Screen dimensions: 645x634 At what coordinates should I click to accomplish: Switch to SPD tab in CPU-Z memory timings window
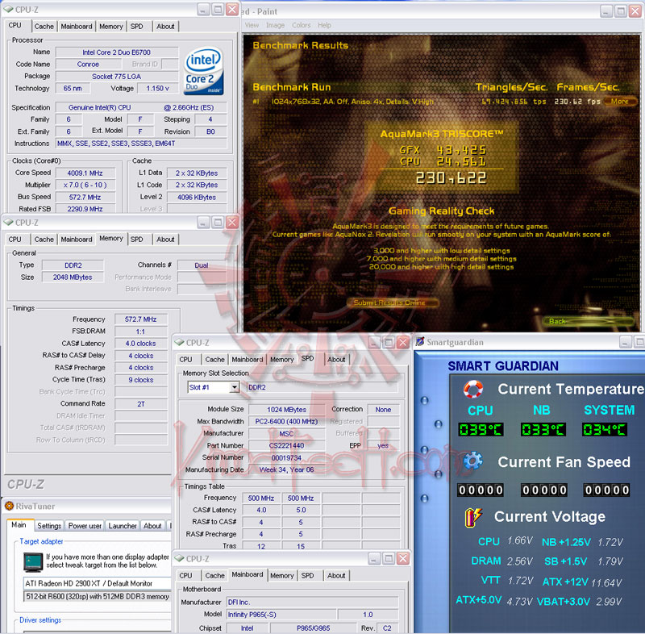[136, 240]
